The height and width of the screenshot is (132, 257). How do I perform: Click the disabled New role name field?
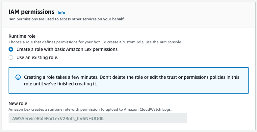[98, 118]
